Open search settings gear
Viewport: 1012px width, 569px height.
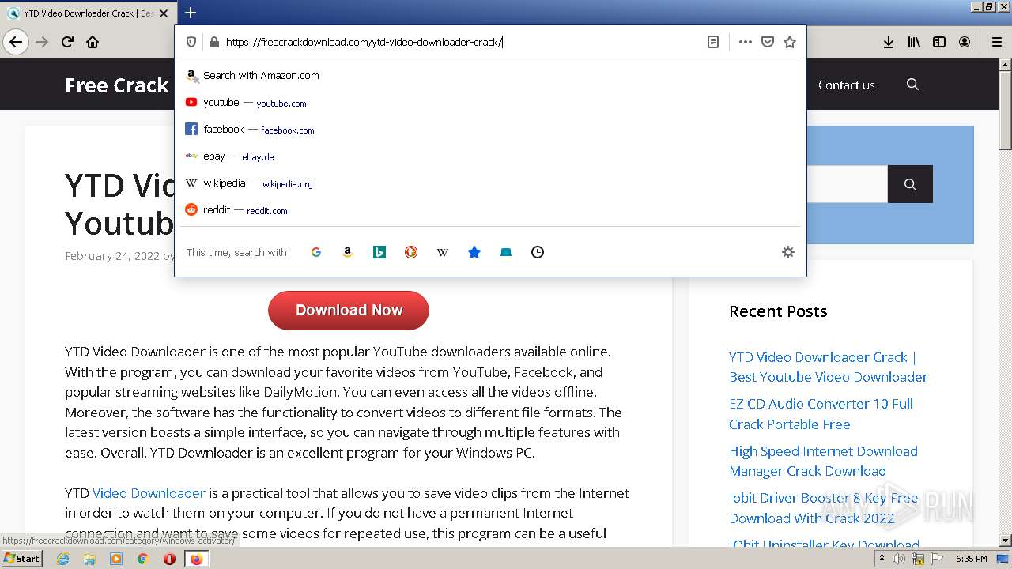pos(788,252)
